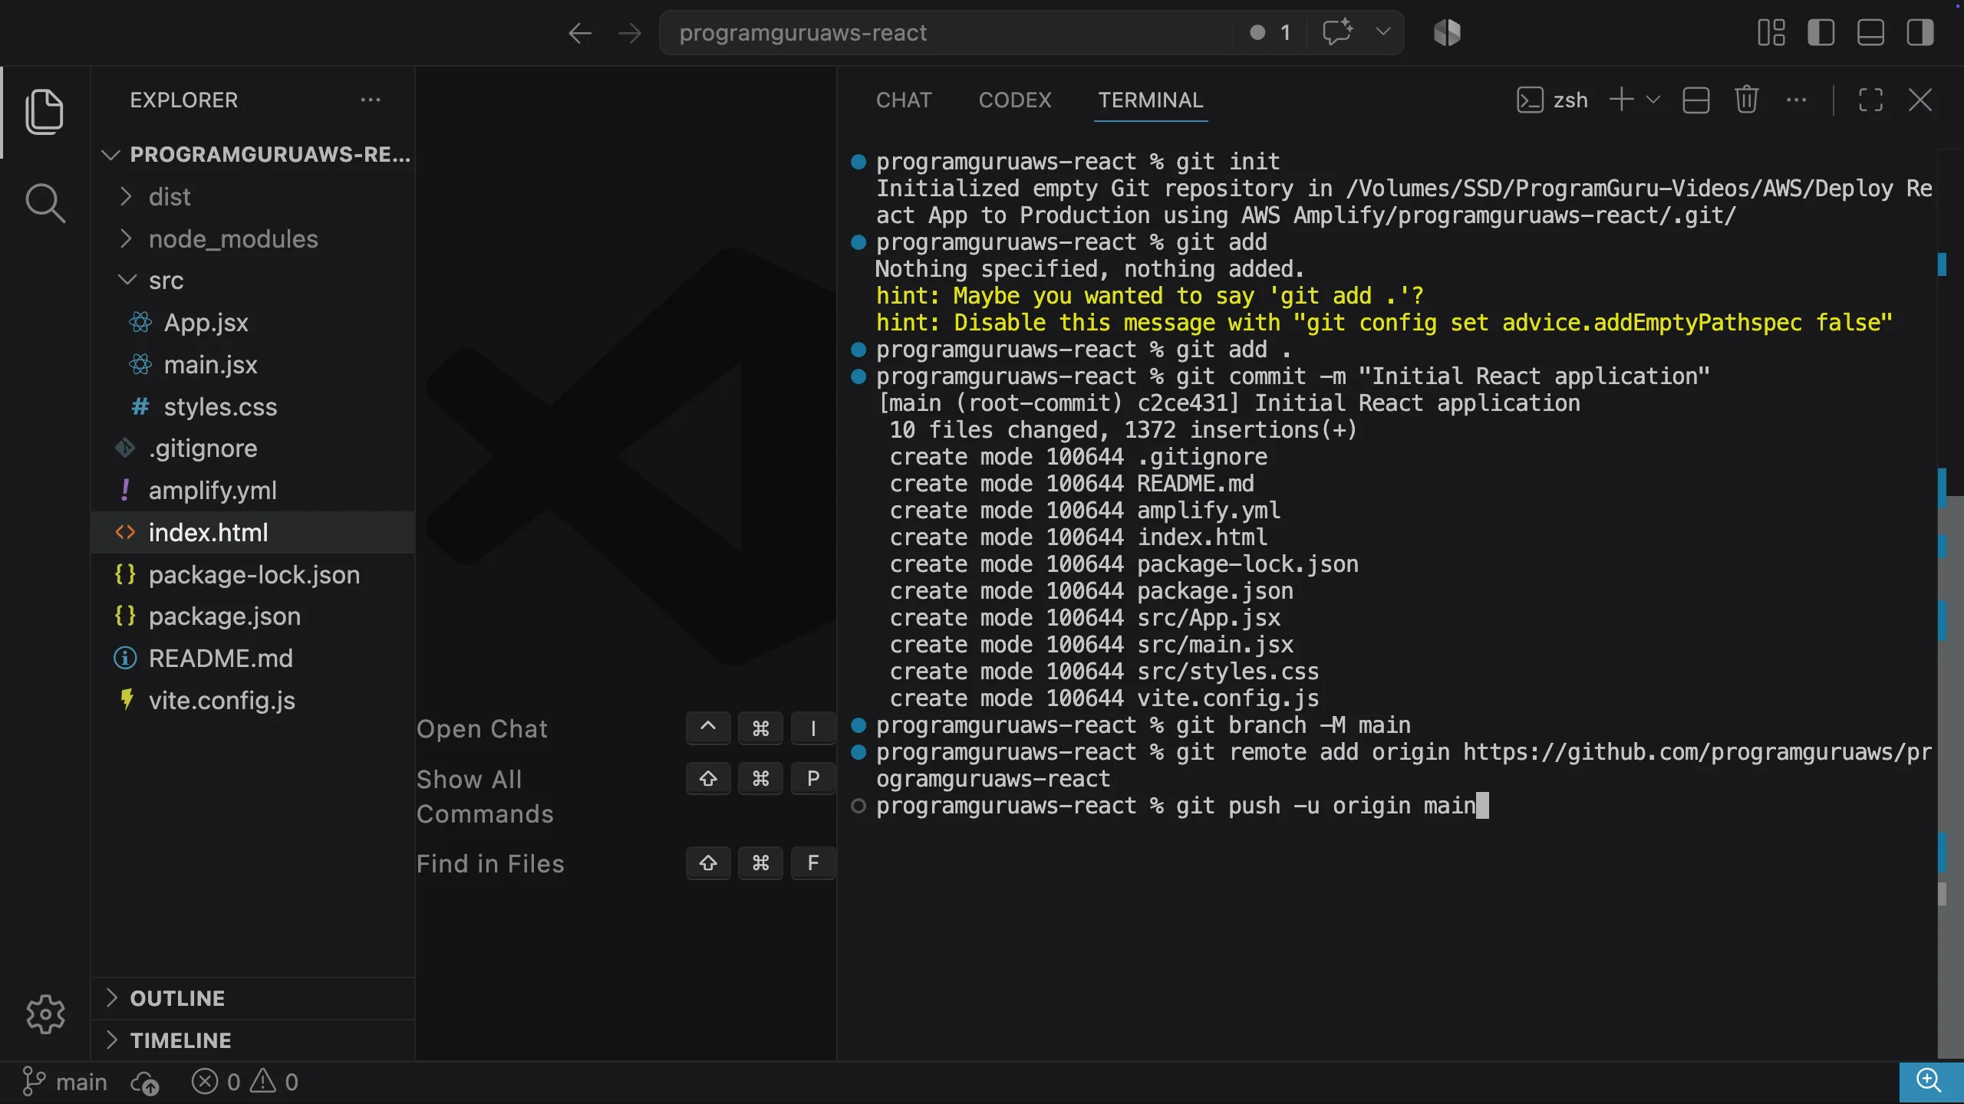Expand the node_modules folder
This screenshot has height=1104, width=1964.
(253, 239)
